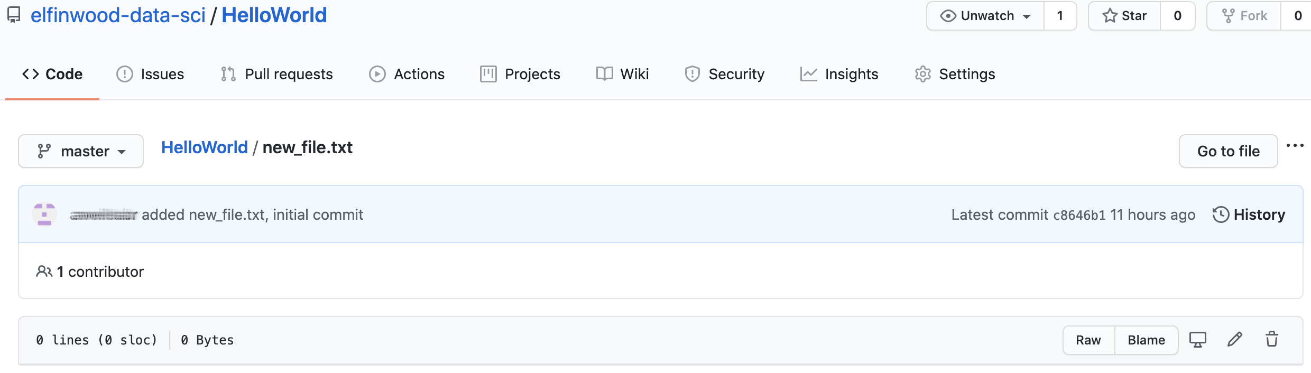The height and width of the screenshot is (373, 1311).
Task: Open commit c8646b1 hash link
Action: 1079,215
